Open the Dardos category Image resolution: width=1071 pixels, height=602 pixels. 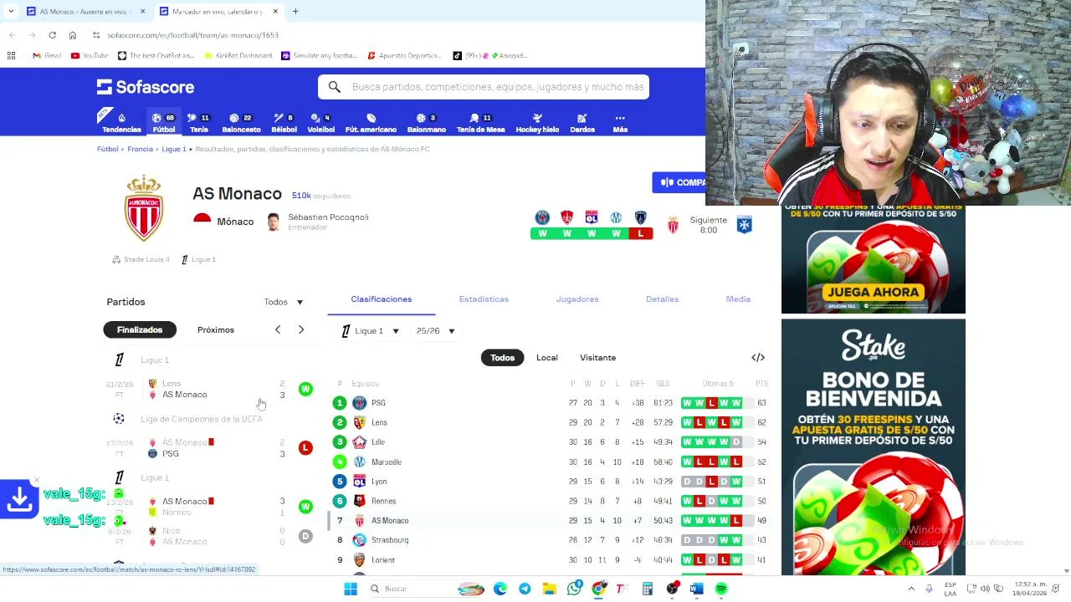tap(582, 123)
